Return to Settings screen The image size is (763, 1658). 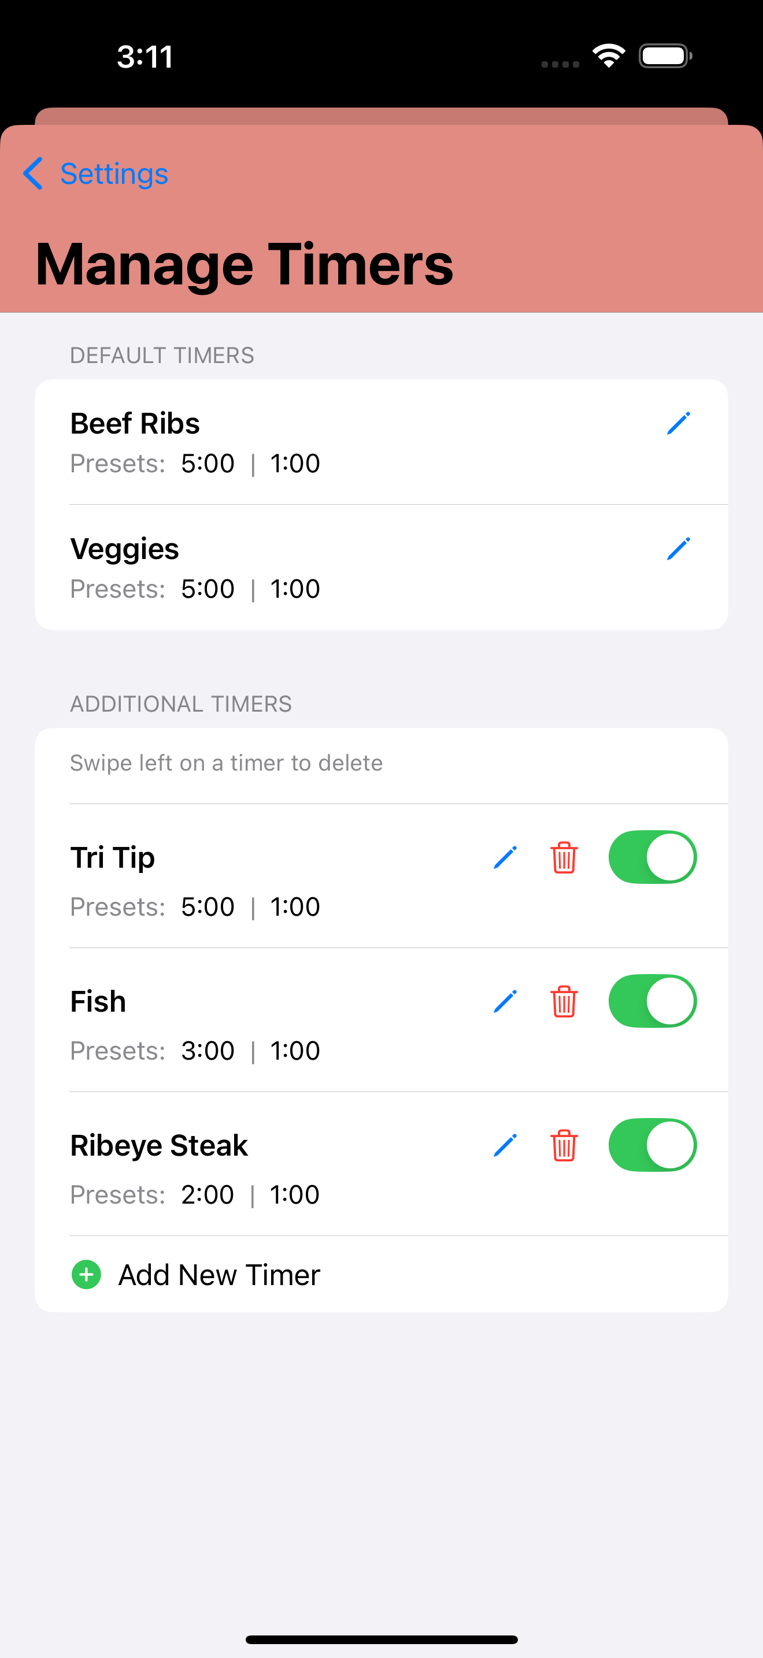(x=114, y=174)
